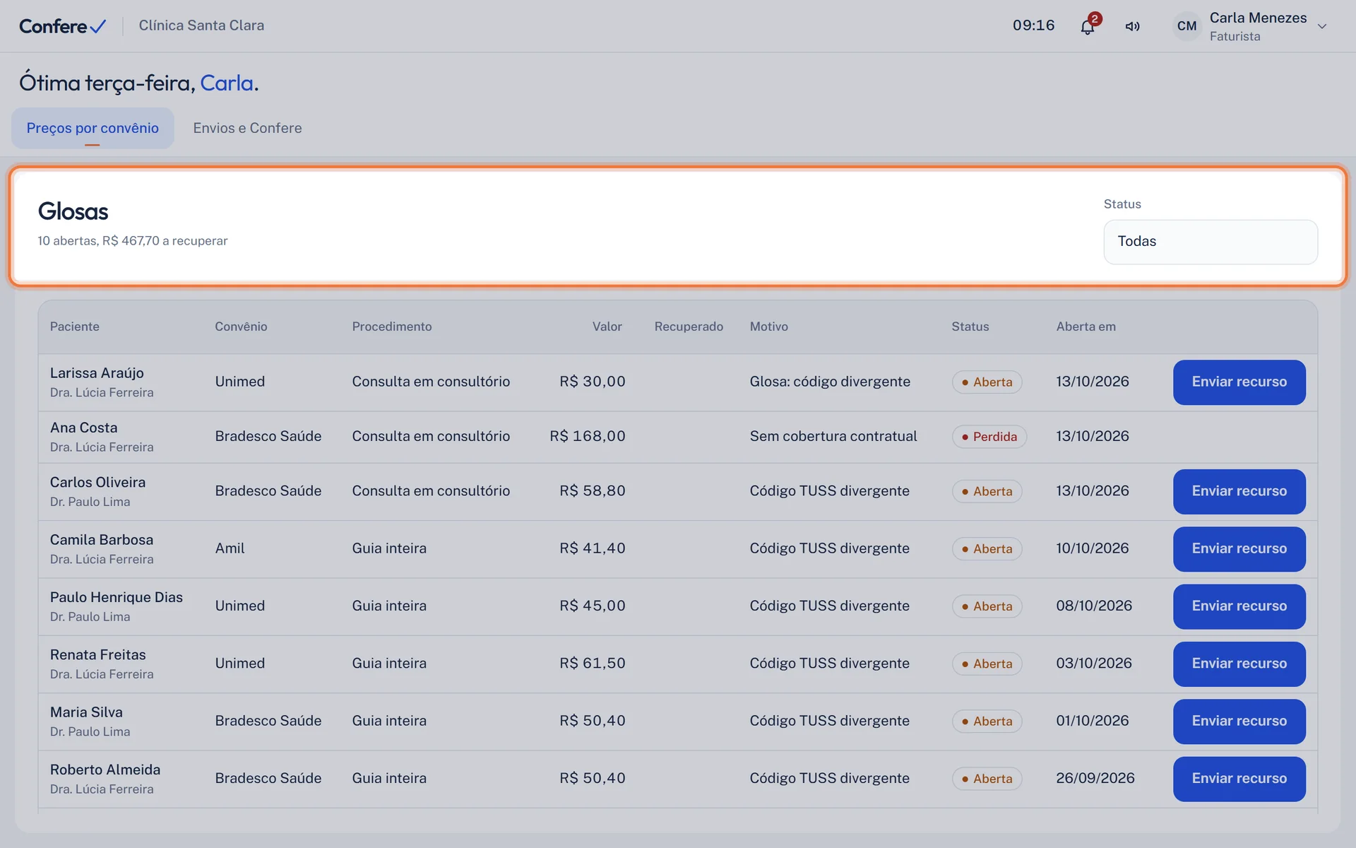Screen dimensions: 1356x848
Task: Select the Valor column header
Action: pyautogui.click(x=607, y=326)
